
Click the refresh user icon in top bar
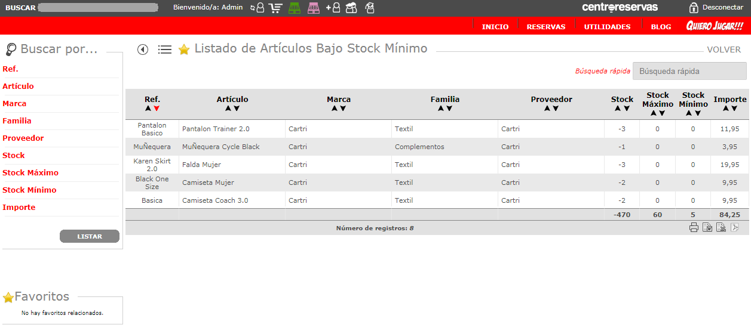(258, 8)
